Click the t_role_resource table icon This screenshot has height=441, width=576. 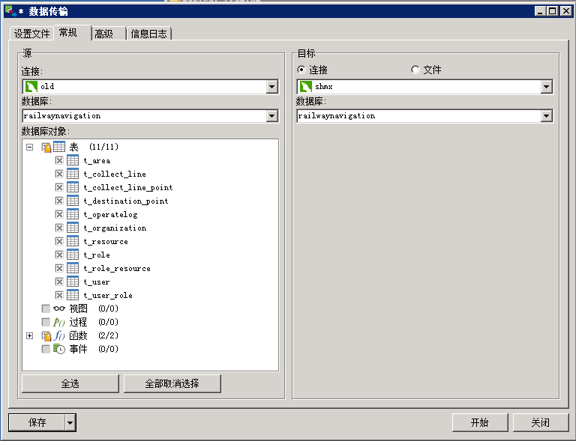(x=73, y=268)
